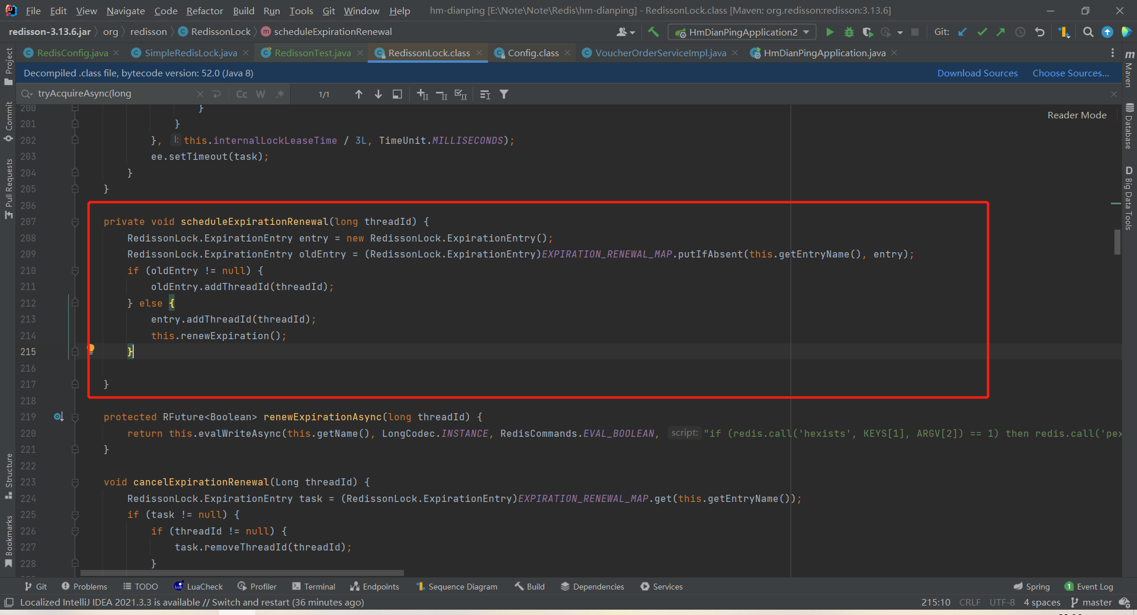This screenshot has width=1137, height=615.
Task: Close the find bar
Action: pos(1113,94)
